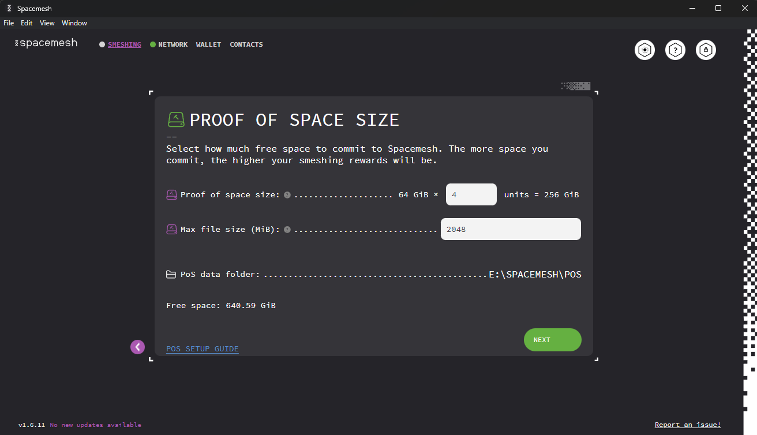
Task: Click the PoS data folder icon
Action: pyautogui.click(x=171, y=275)
